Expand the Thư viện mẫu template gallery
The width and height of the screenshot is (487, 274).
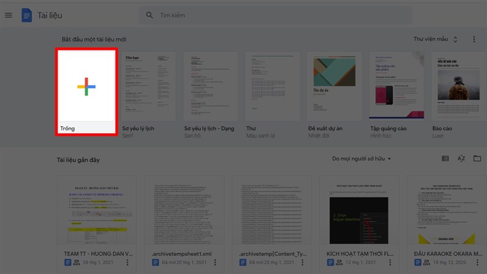(435, 39)
